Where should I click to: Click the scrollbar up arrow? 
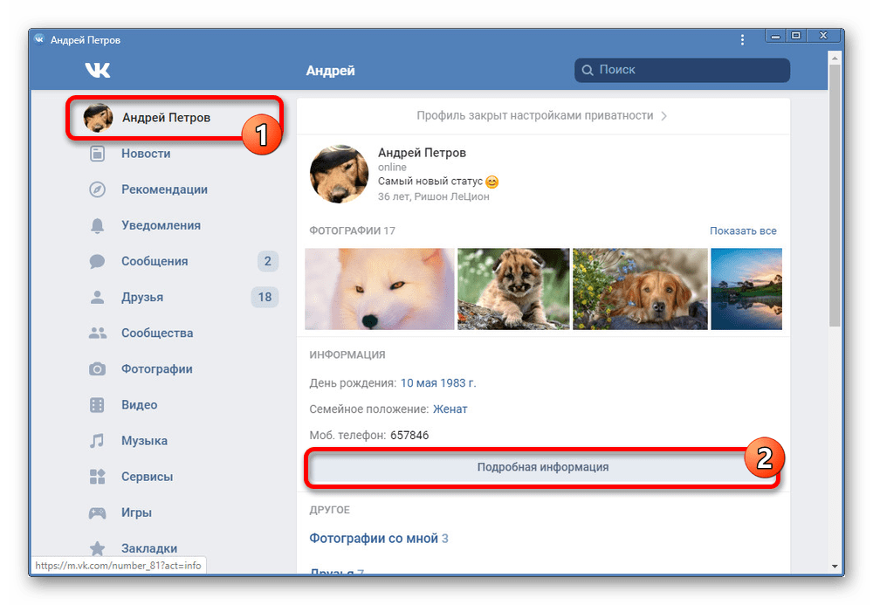point(834,58)
